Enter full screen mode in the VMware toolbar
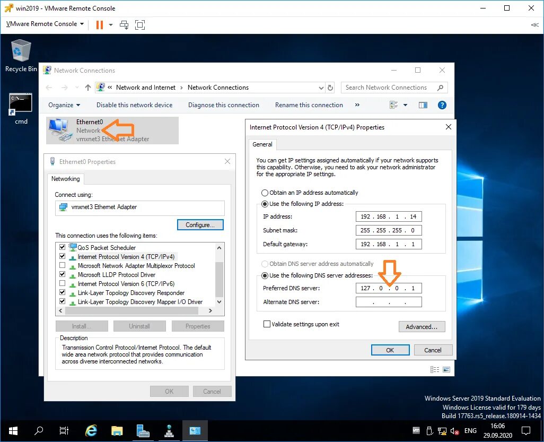Image resolution: width=544 pixels, height=442 pixels. coord(140,24)
